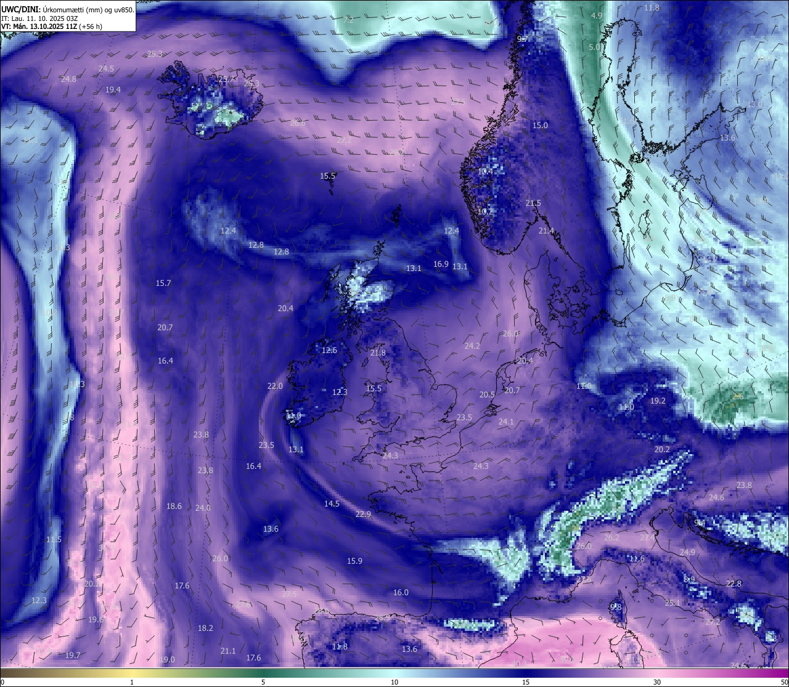
Task: Click the 50 tick on the colour scale
Action: click(x=783, y=682)
